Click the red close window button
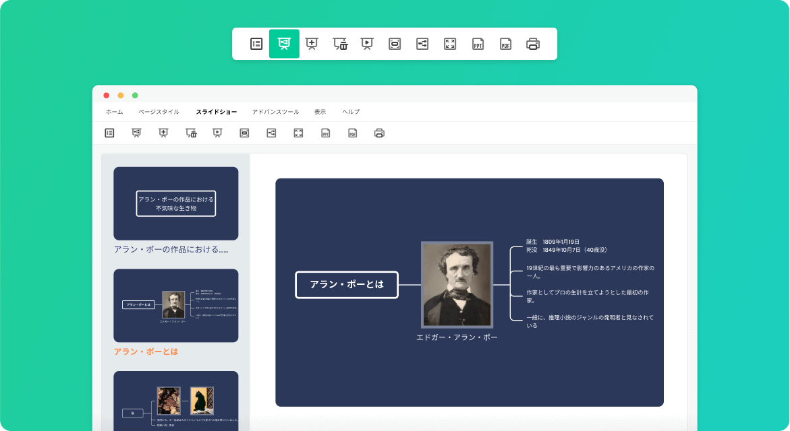This screenshot has height=431, width=790. tap(107, 95)
